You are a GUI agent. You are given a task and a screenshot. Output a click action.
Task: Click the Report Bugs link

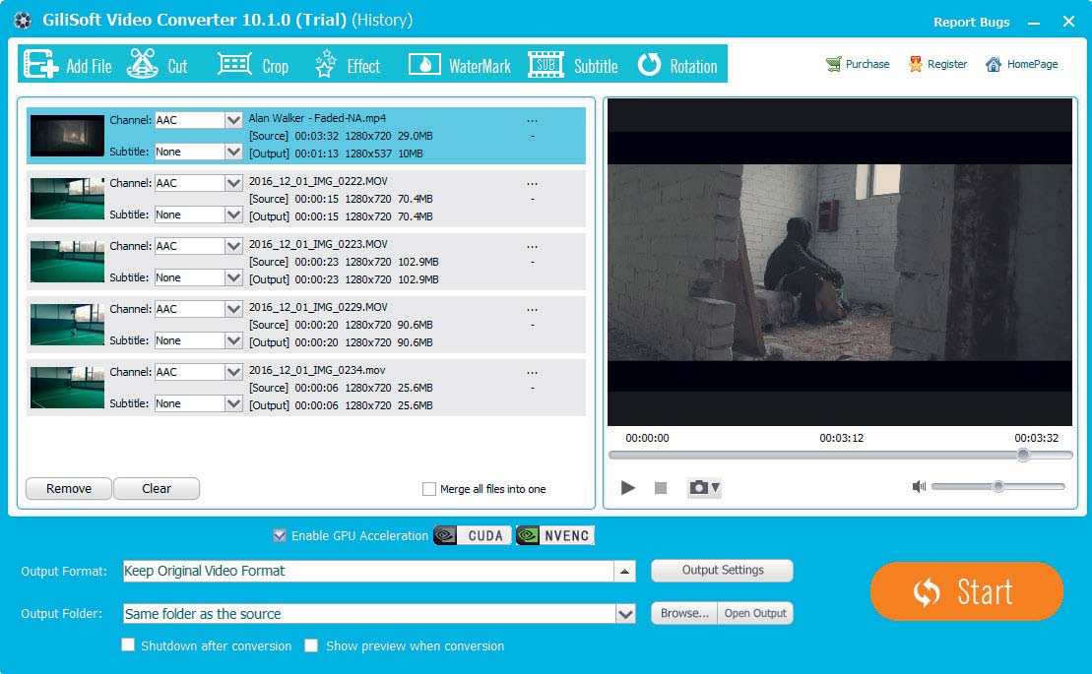pos(971,23)
